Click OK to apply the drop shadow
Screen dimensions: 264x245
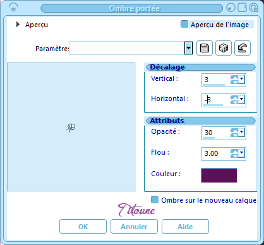(x=83, y=227)
